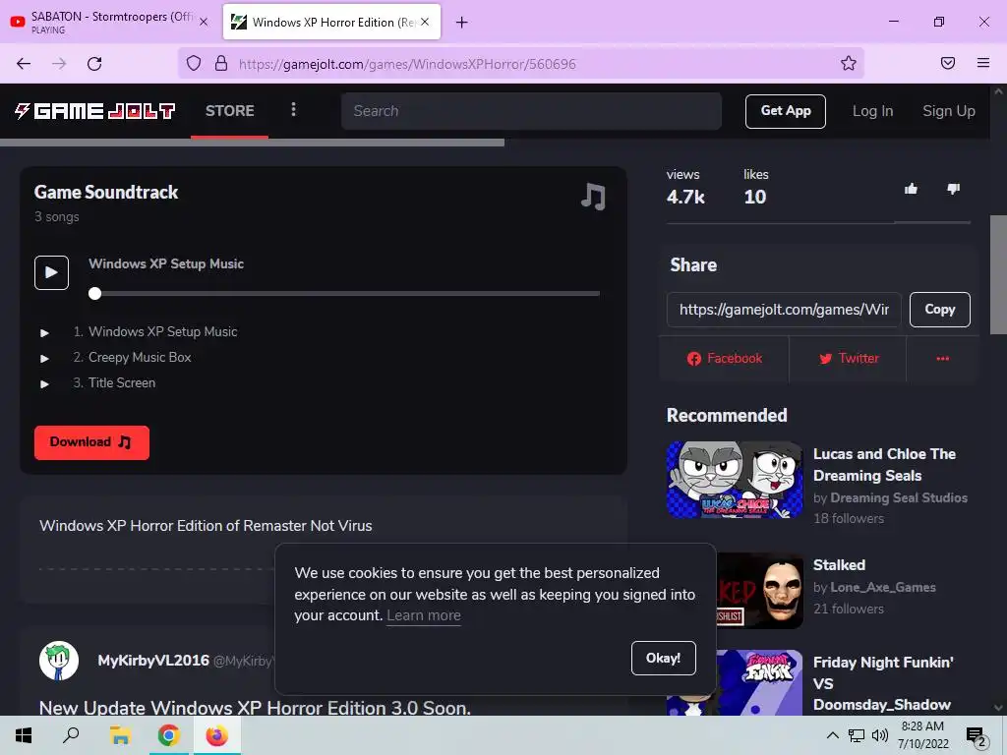1007x755 pixels.
Task: Click the gamejolt.com address bar URL
Action: [407, 64]
